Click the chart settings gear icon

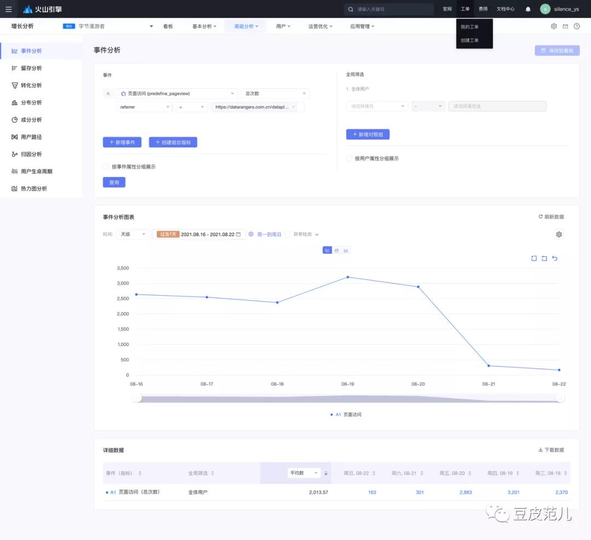[x=559, y=234]
